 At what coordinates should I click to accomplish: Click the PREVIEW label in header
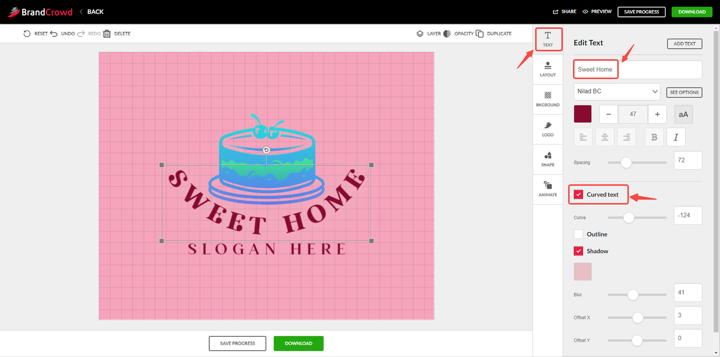pos(601,12)
